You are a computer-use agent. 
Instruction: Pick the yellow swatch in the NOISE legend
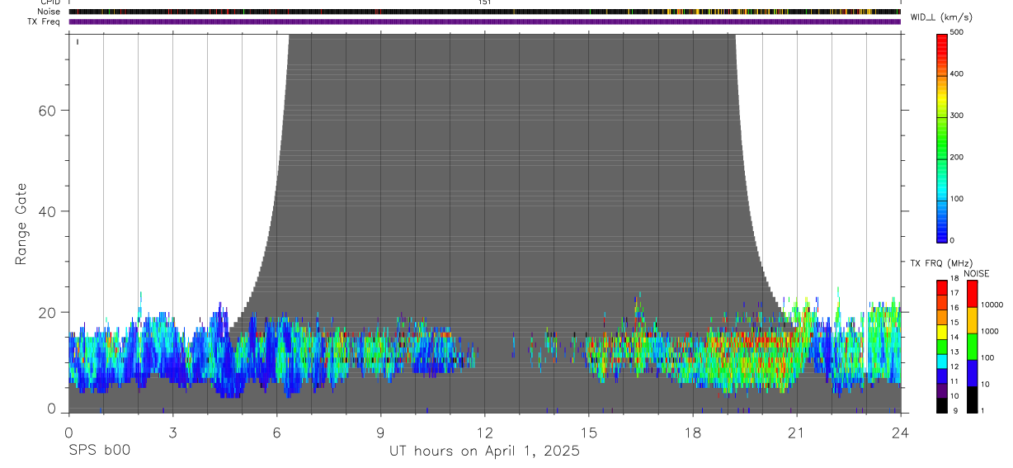click(x=972, y=319)
